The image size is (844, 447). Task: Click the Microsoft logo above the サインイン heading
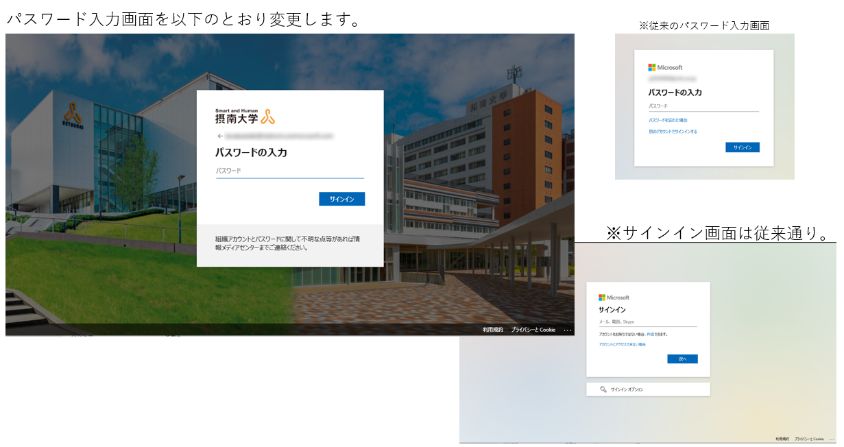tap(614, 298)
